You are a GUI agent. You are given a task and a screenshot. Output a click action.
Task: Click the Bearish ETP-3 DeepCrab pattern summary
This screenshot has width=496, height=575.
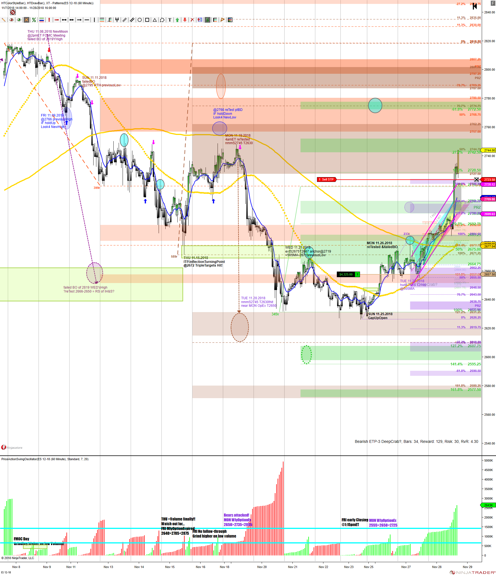click(x=416, y=441)
